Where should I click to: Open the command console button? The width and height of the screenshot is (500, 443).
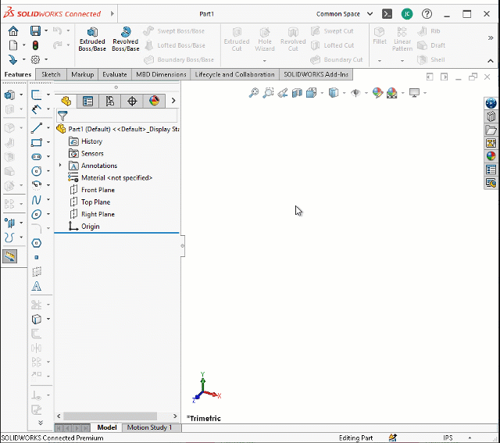[387, 14]
